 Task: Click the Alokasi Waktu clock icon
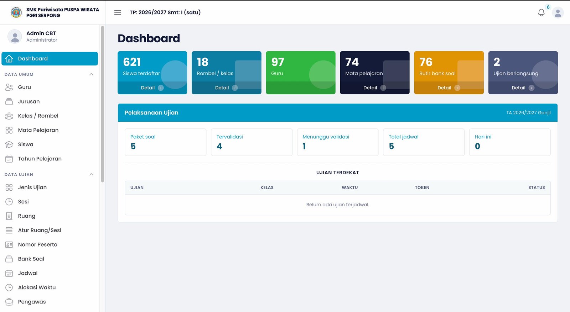9,287
